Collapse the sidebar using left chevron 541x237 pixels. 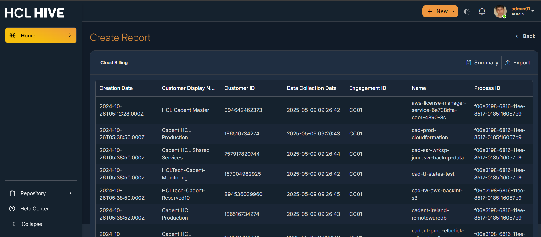(x=13, y=224)
